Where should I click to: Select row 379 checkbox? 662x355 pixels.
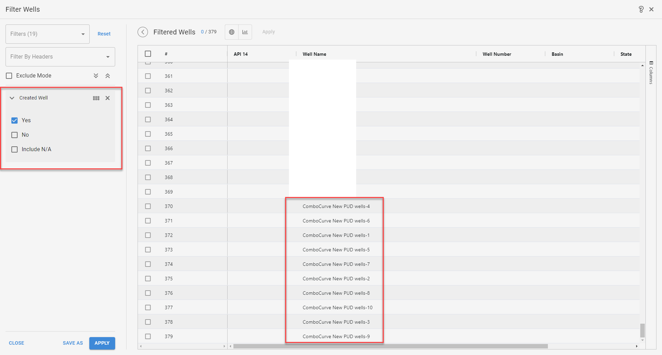point(148,336)
